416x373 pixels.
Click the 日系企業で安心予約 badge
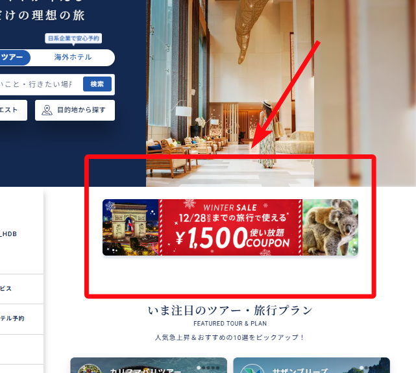point(73,38)
